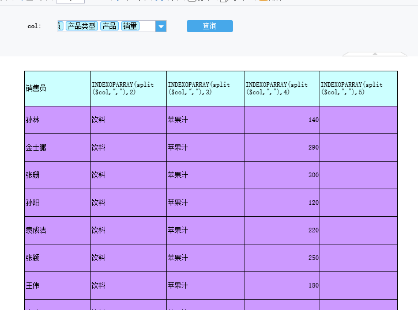Select the 张珊 salesperson cell
Screen dimensions: 418x310
tap(57, 175)
